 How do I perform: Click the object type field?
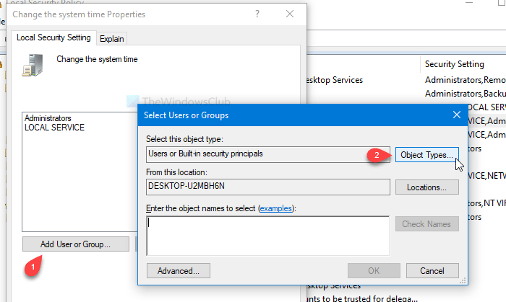[x=268, y=154]
